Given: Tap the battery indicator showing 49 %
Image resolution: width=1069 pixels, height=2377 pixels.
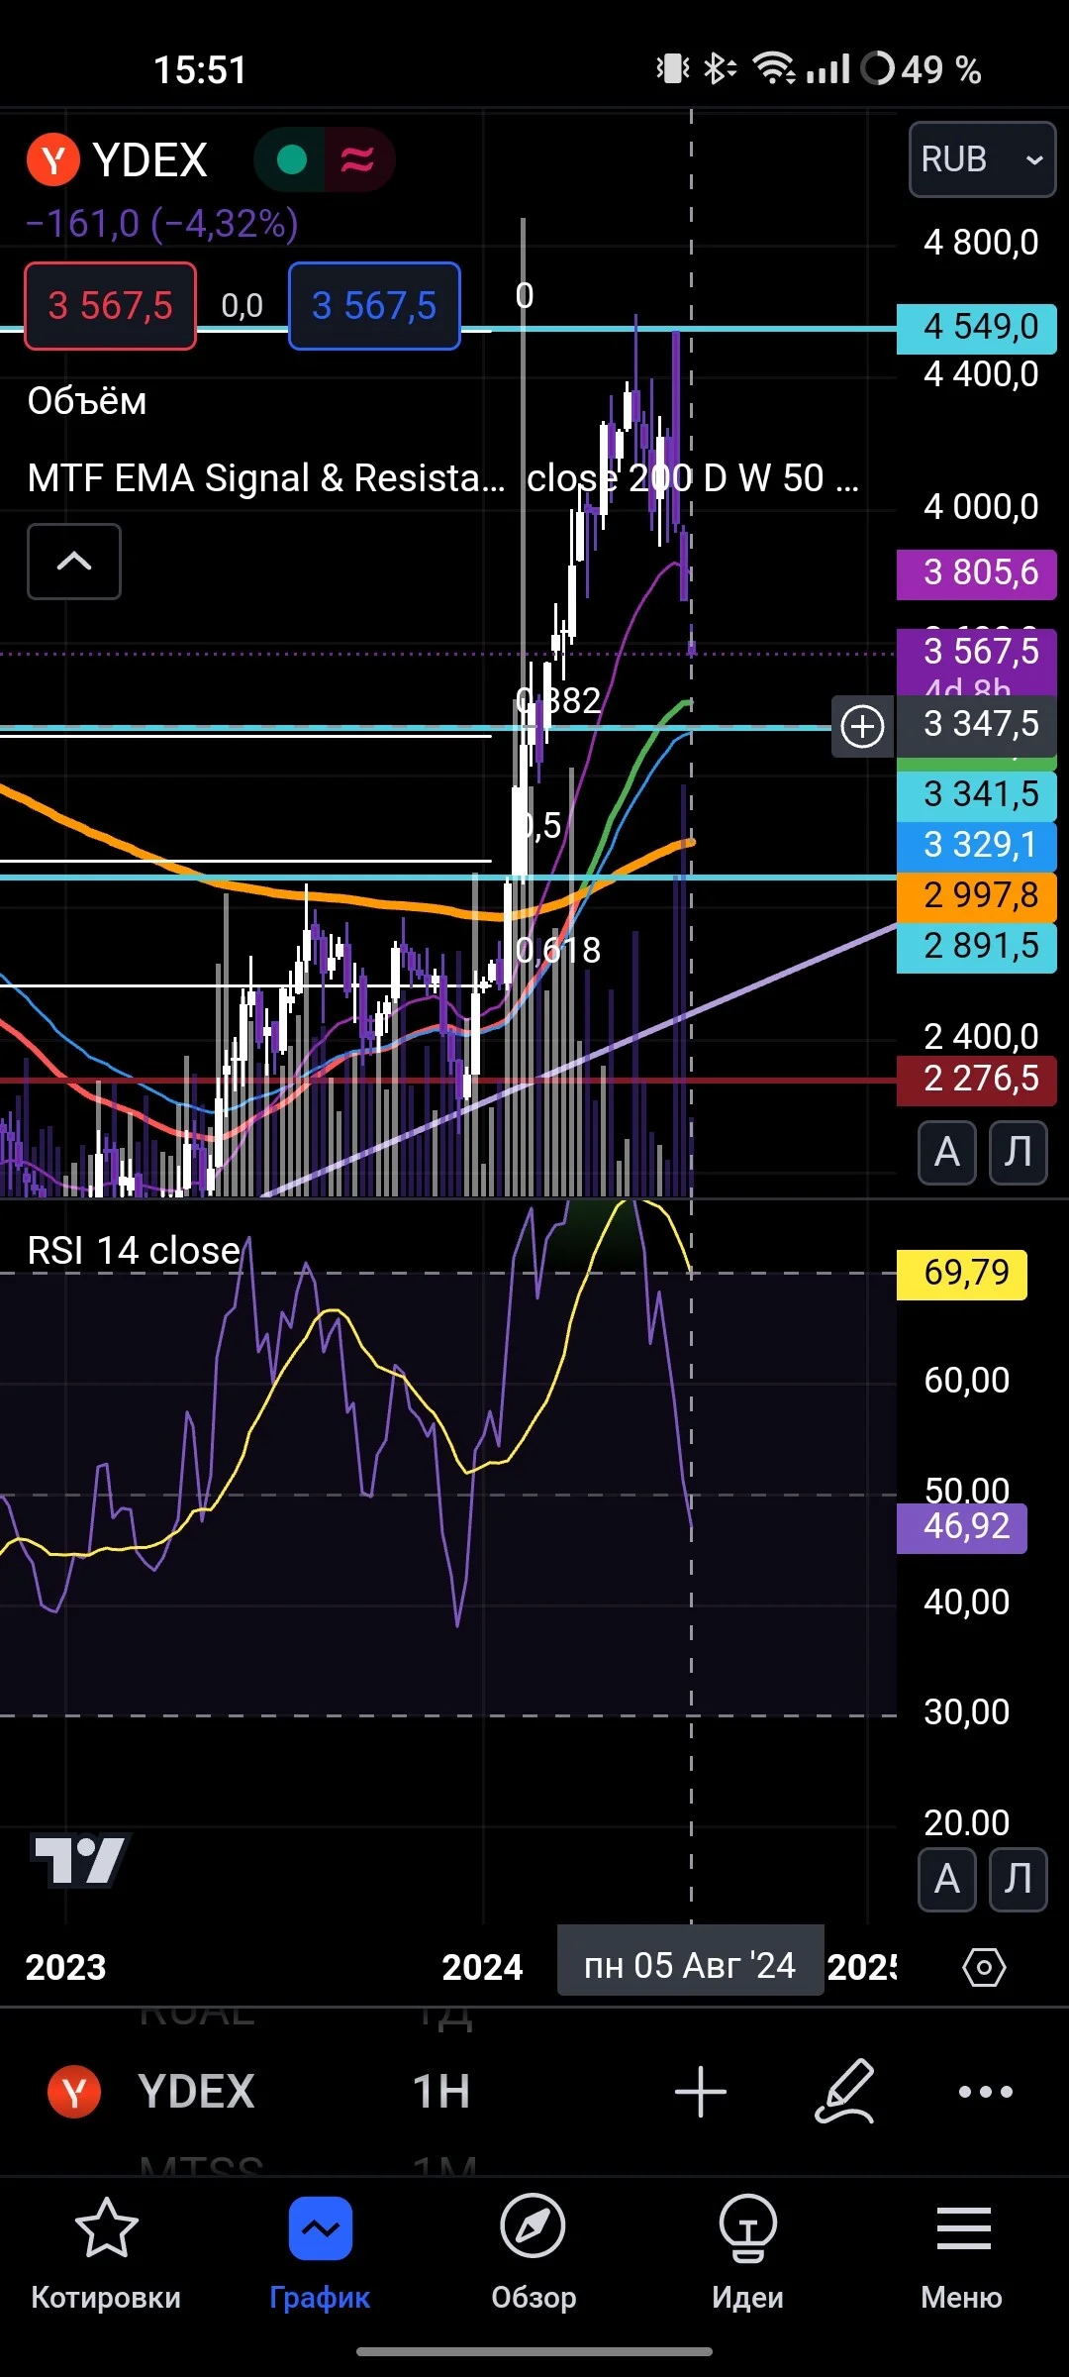Looking at the screenshot, I should tap(922, 69).
